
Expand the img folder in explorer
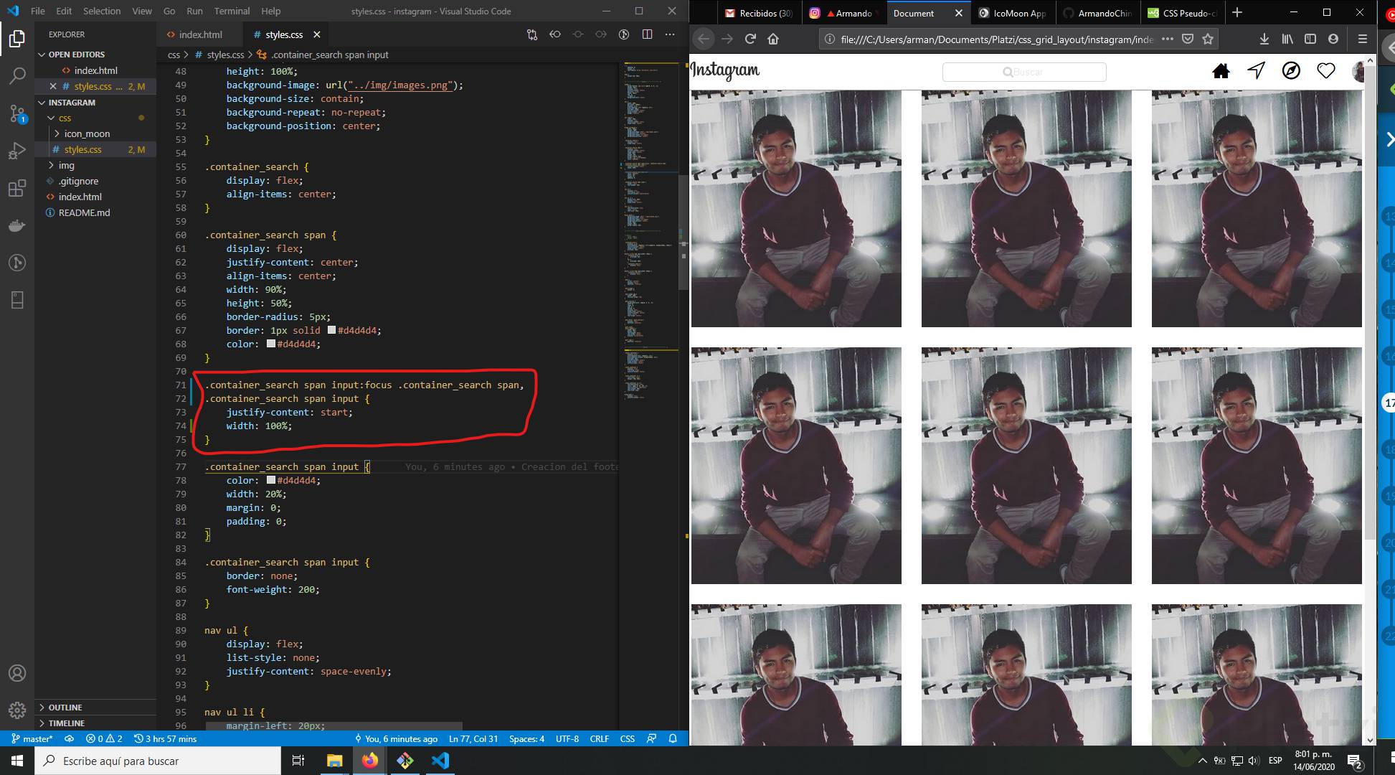click(66, 165)
